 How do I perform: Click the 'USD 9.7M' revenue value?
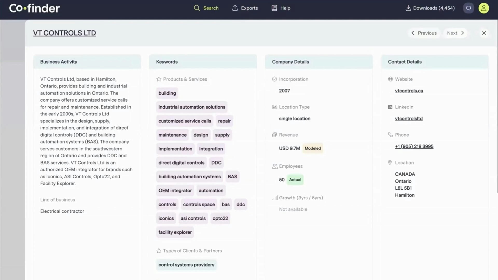(x=289, y=148)
